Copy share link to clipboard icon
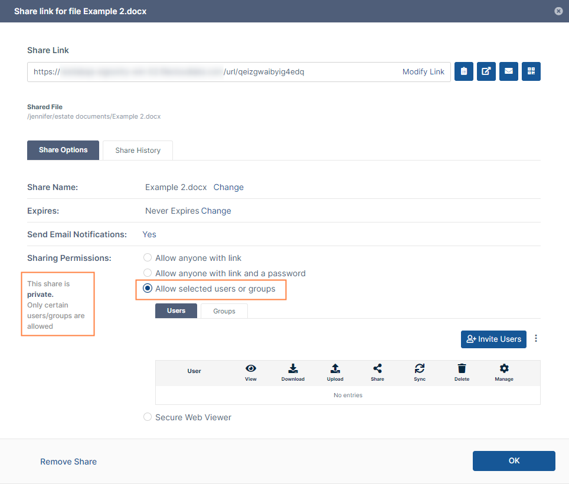 point(464,71)
